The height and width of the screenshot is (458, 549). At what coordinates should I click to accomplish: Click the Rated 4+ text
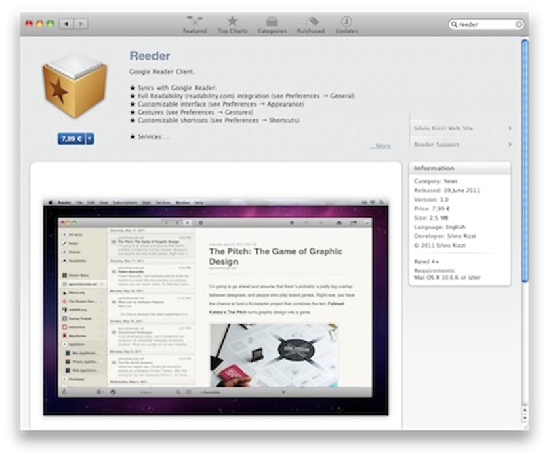(x=426, y=261)
